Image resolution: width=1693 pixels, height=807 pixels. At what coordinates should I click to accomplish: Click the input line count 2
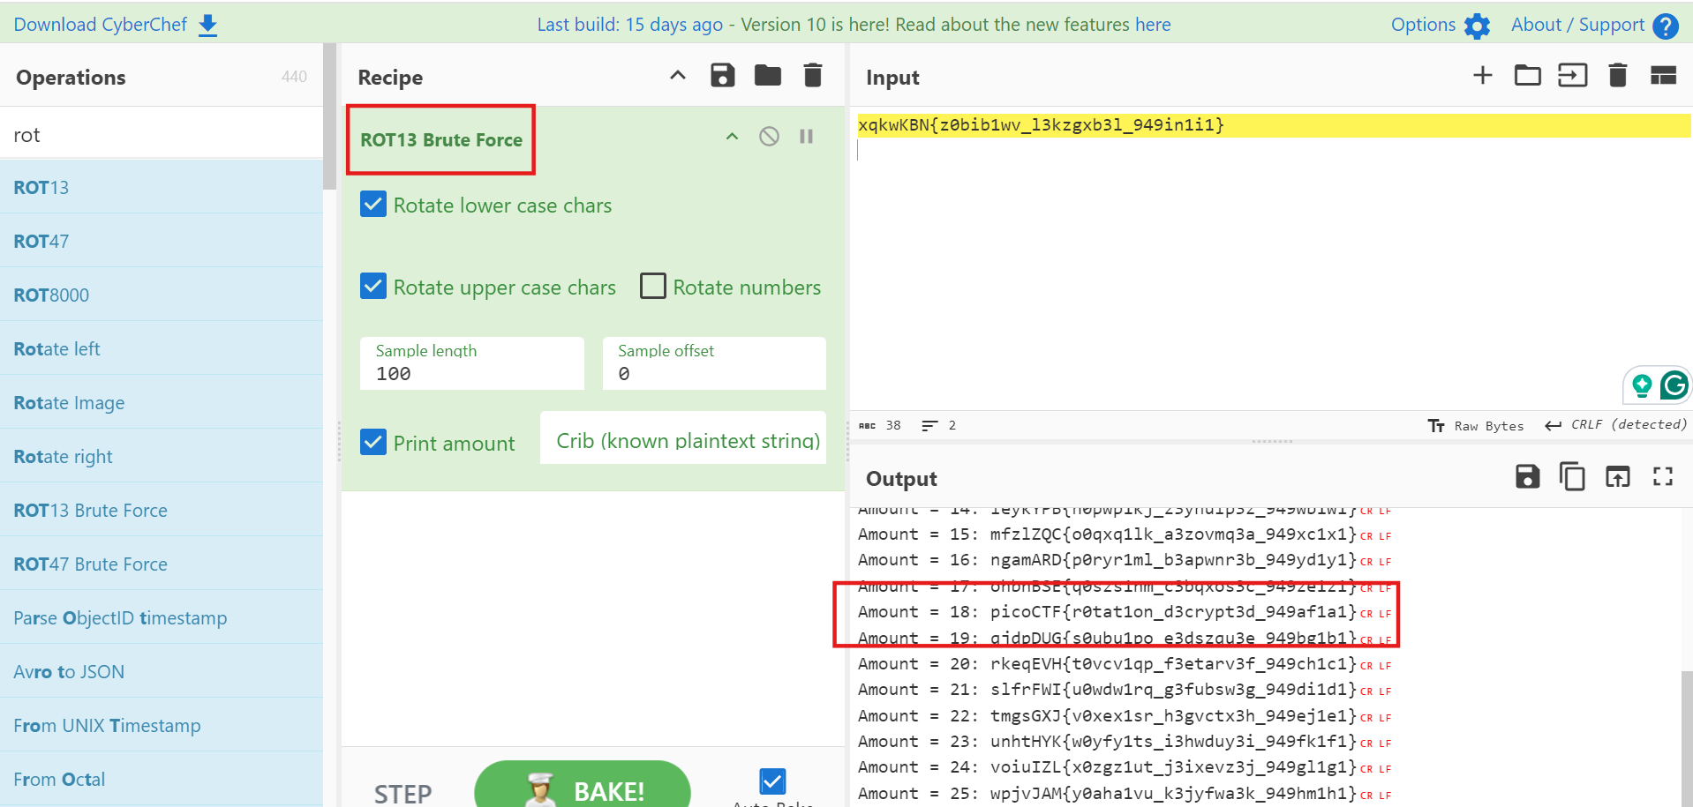pos(938,425)
